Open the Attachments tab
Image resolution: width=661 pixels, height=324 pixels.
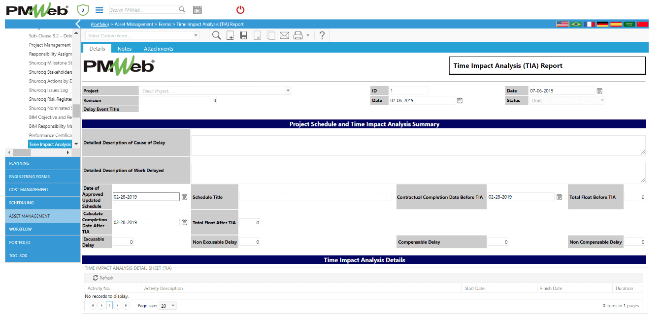[x=158, y=49]
